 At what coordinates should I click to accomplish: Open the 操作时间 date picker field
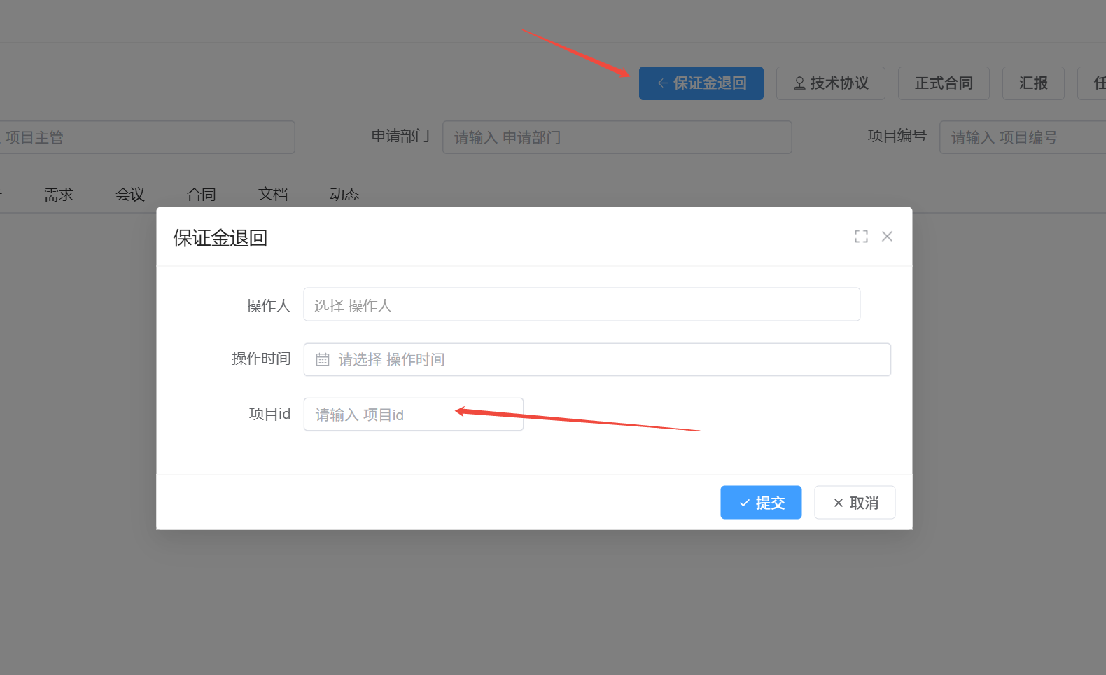596,359
